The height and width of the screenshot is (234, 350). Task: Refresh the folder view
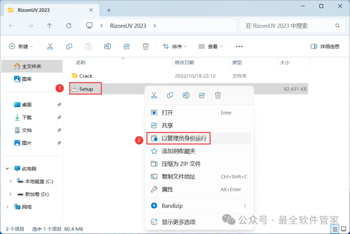[x=69, y=26]
